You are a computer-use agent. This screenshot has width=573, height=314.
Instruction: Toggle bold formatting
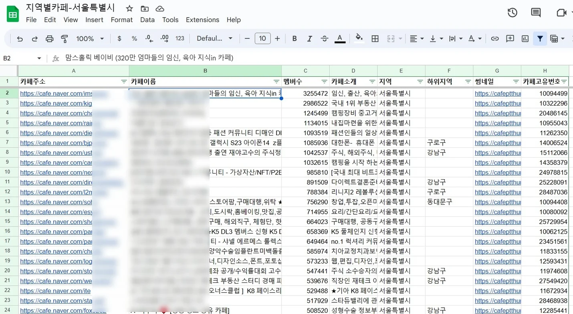[x=295, y=39]
